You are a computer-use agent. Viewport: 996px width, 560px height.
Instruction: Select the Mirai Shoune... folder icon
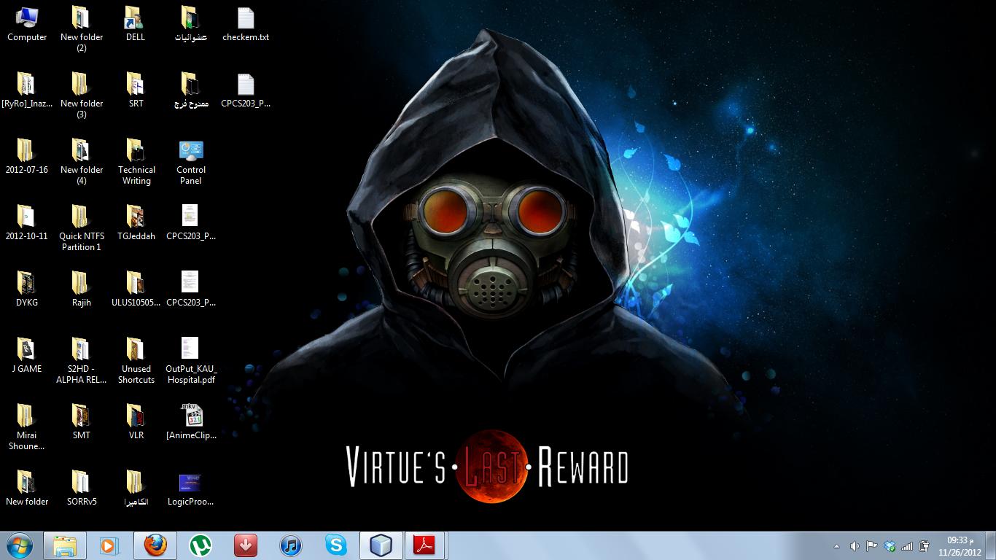pos(27,427)
